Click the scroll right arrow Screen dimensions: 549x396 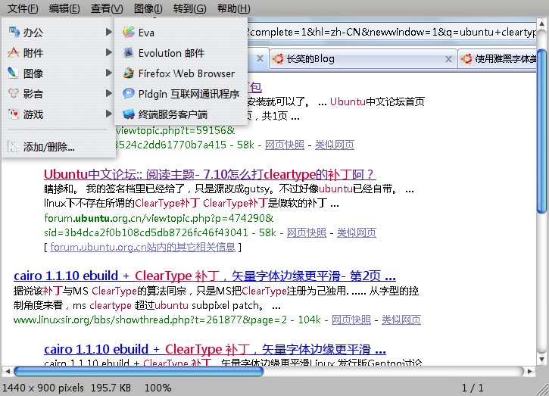click(x=530, y=371)
